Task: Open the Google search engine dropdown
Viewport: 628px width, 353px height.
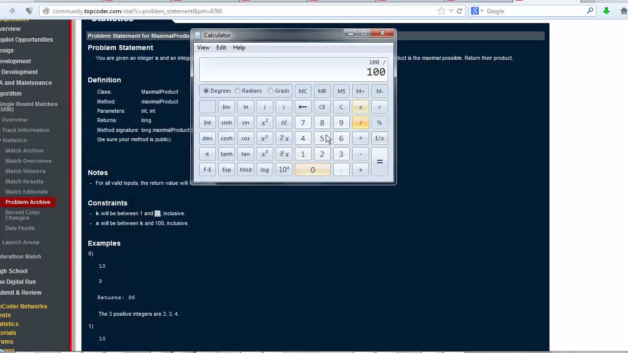Action: point(482,11)
